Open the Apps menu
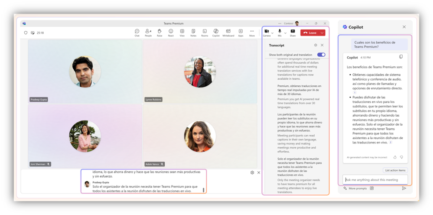This screenshot has height=215, width=433. click(241, 33)
